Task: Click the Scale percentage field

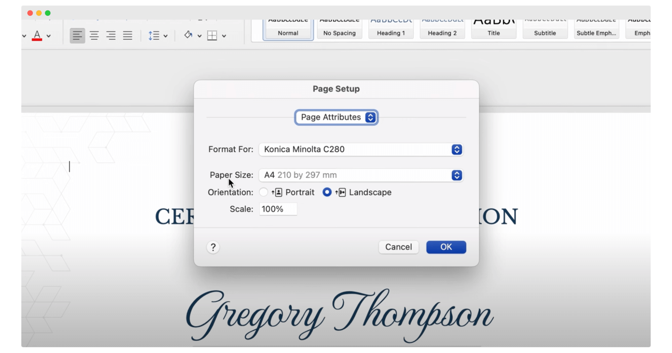Action: [x=278, y=209]
